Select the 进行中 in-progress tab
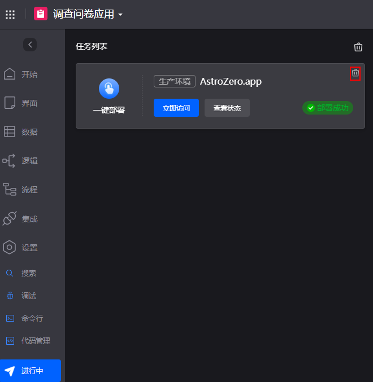The height and width of the screenshot is (382, 373). (31, 371)
